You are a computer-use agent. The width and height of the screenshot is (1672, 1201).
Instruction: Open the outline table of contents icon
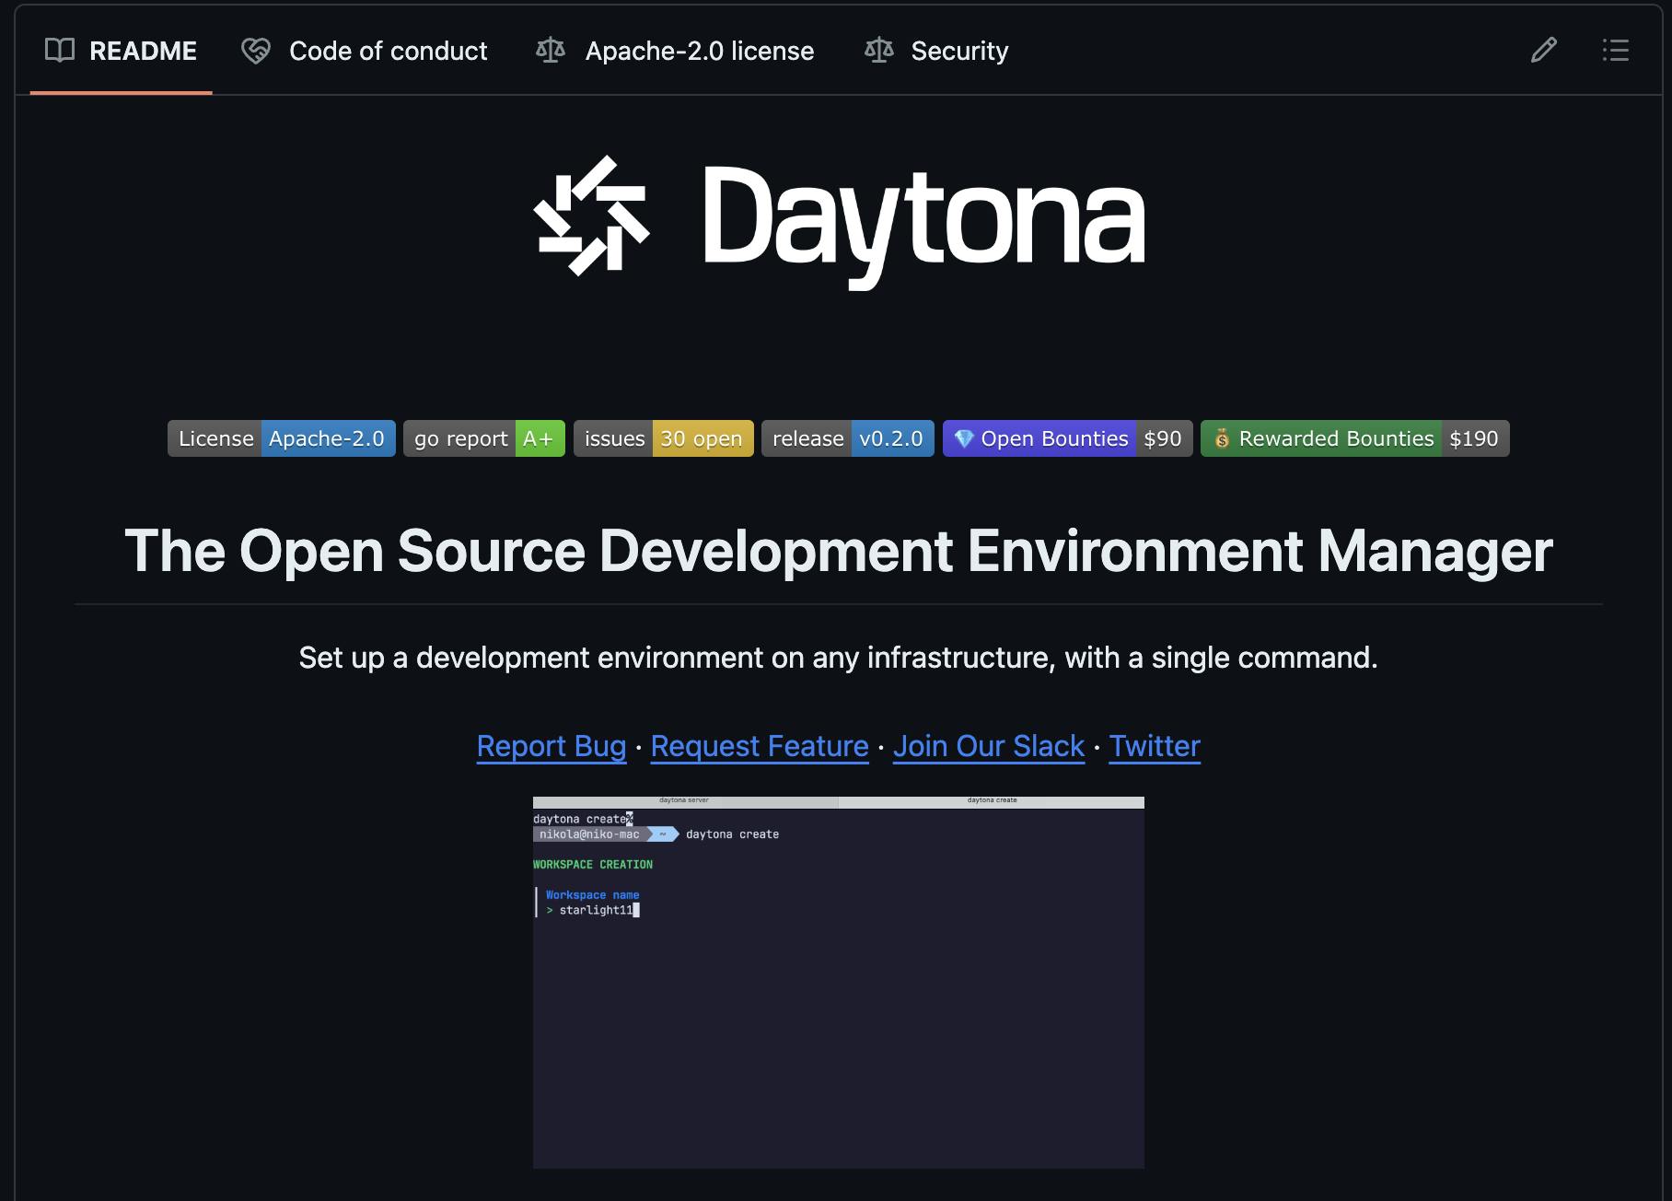[1615, 50]
